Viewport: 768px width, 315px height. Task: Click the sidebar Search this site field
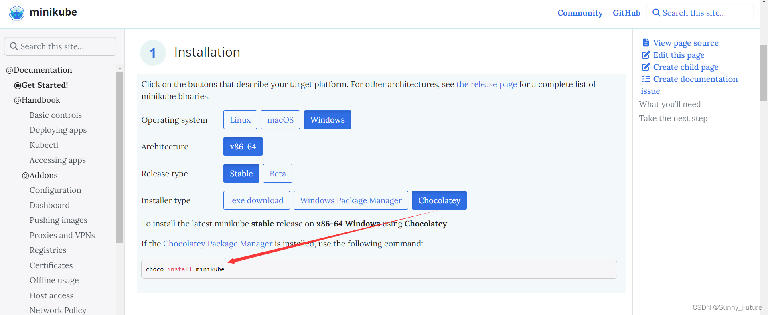(60, 46)
